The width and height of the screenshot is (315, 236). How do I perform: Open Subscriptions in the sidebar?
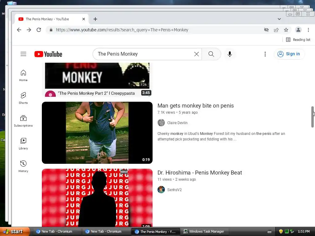[x=23, y=121]
